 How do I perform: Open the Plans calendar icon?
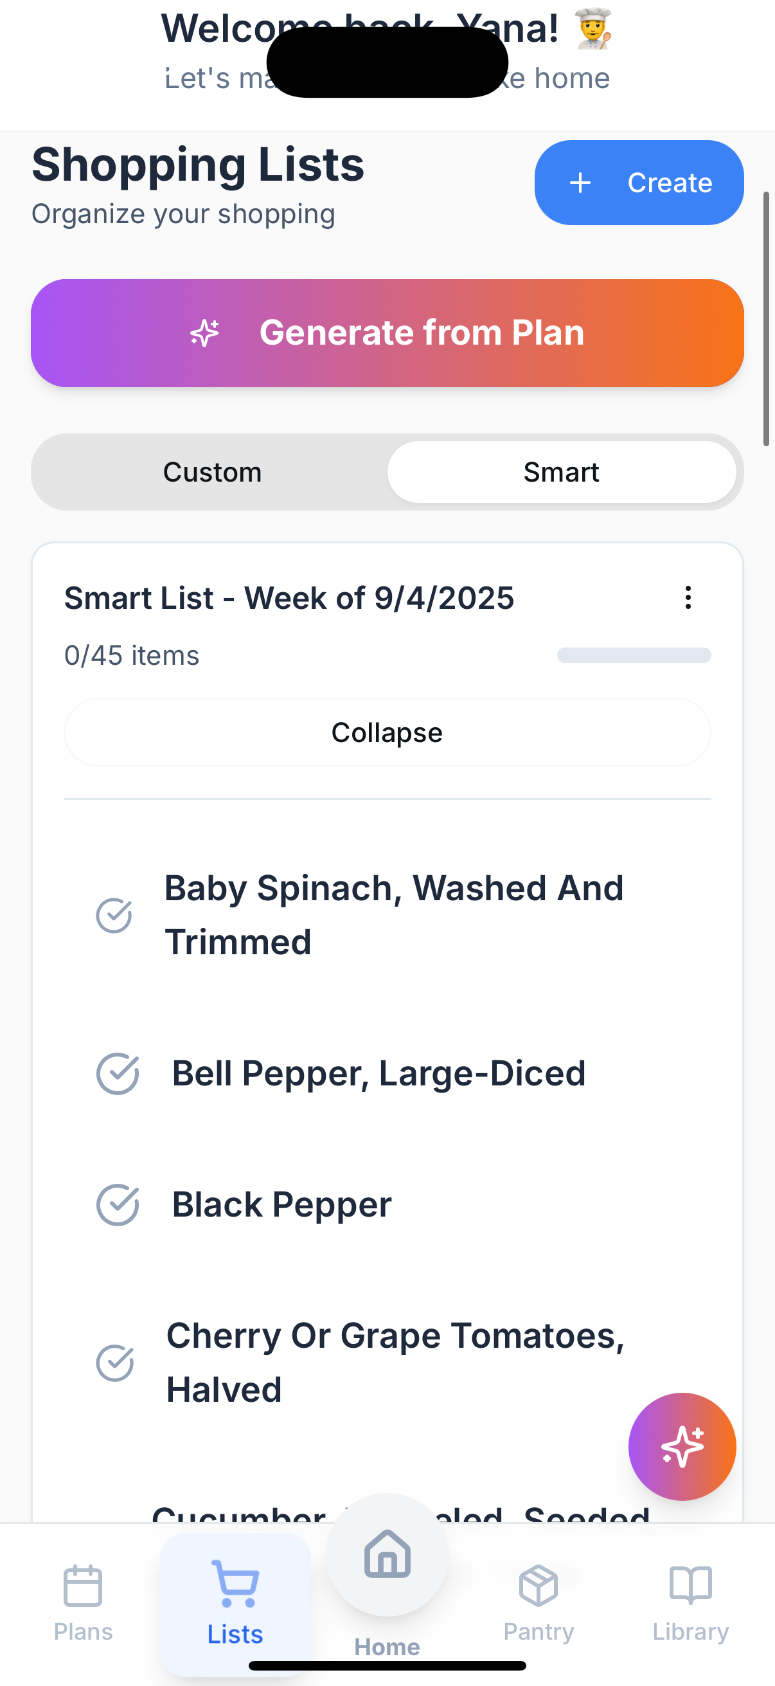coord(83,1586)
